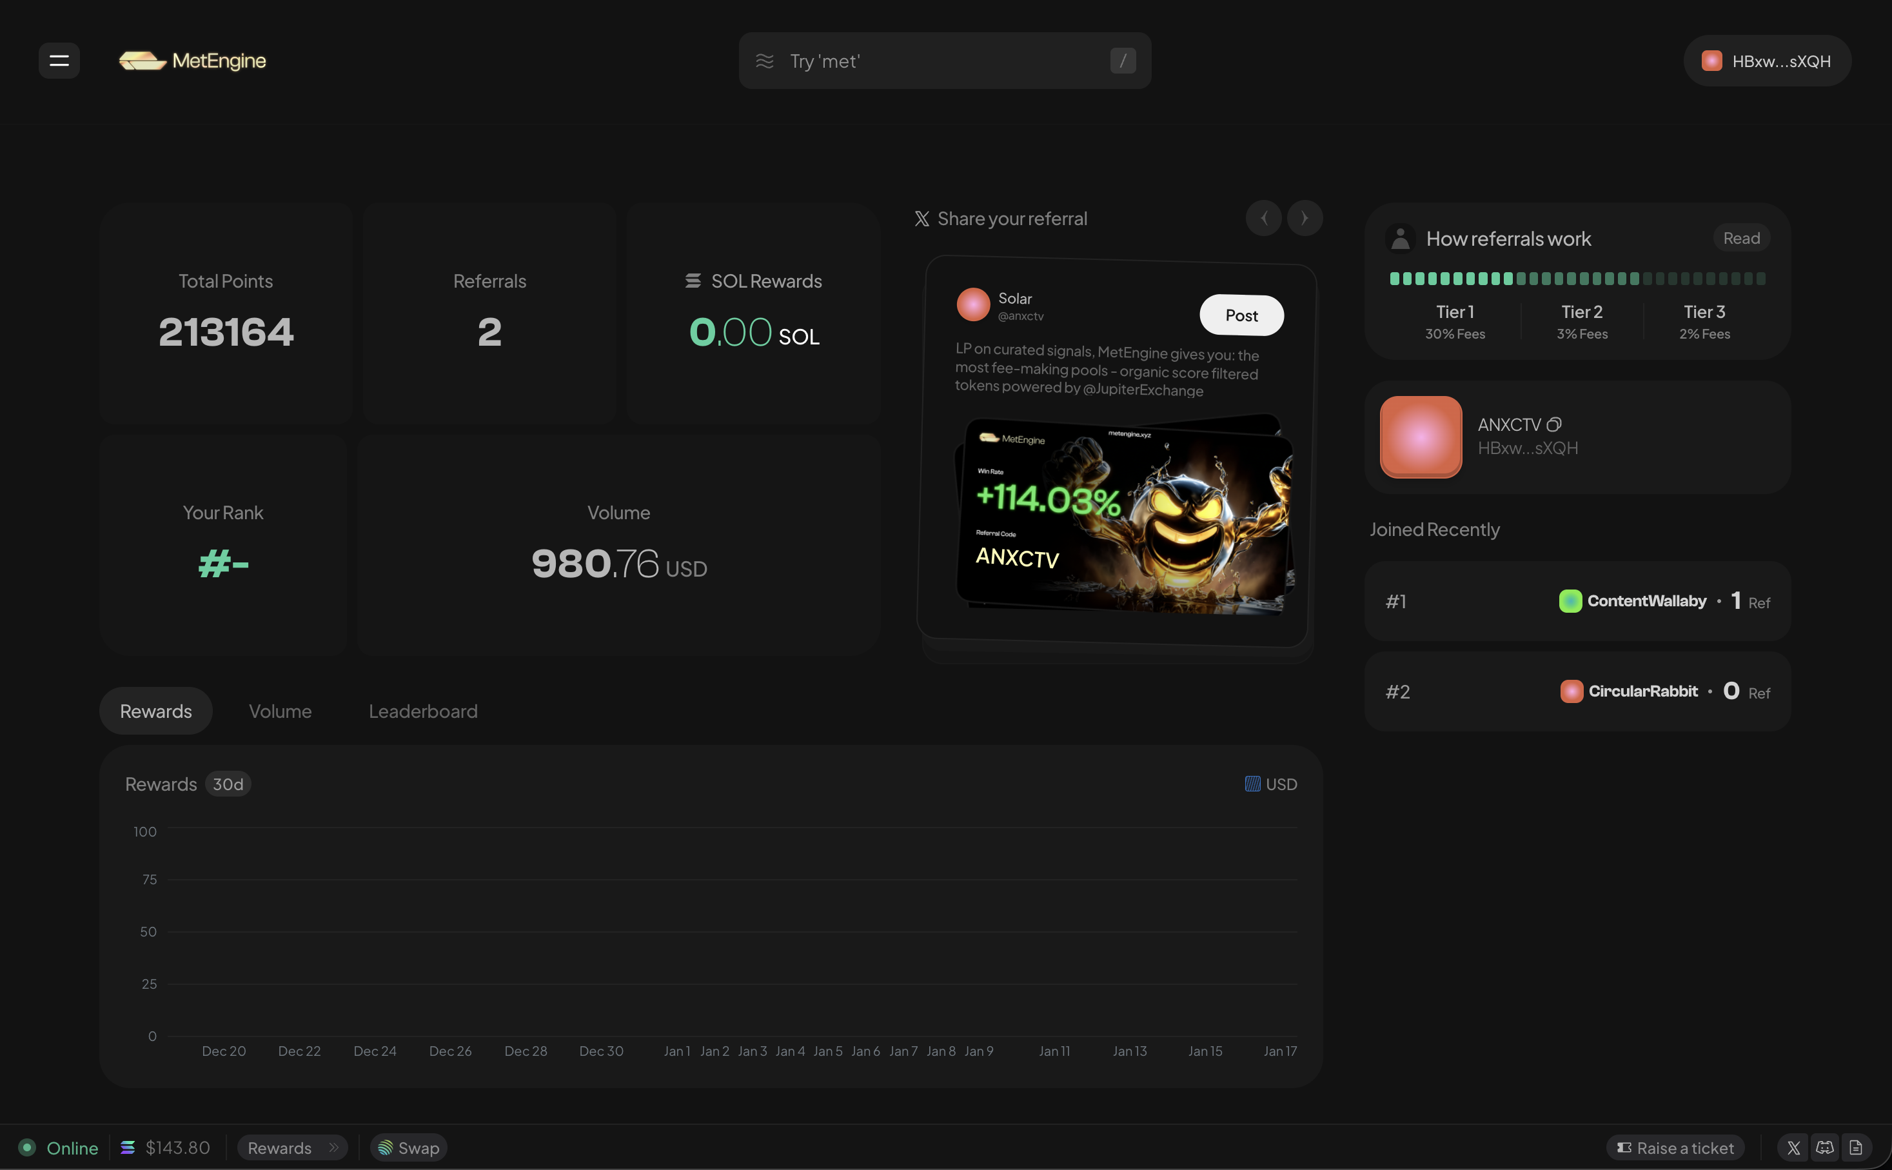
Task: Open the Volume tab
Action: [x=280, y=710]
